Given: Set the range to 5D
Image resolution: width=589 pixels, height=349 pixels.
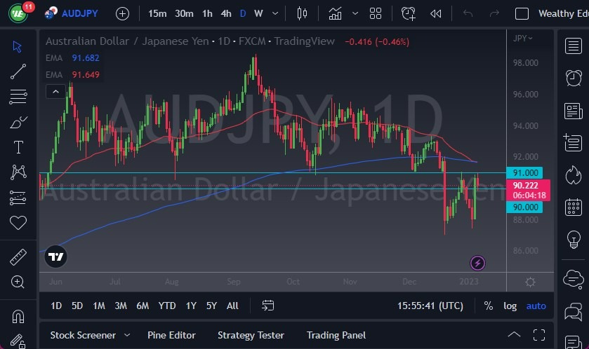Looking at the screenshot, I should point(77,306).
